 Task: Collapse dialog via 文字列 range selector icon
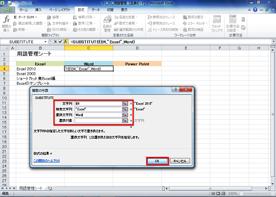(x=125, y=103)
